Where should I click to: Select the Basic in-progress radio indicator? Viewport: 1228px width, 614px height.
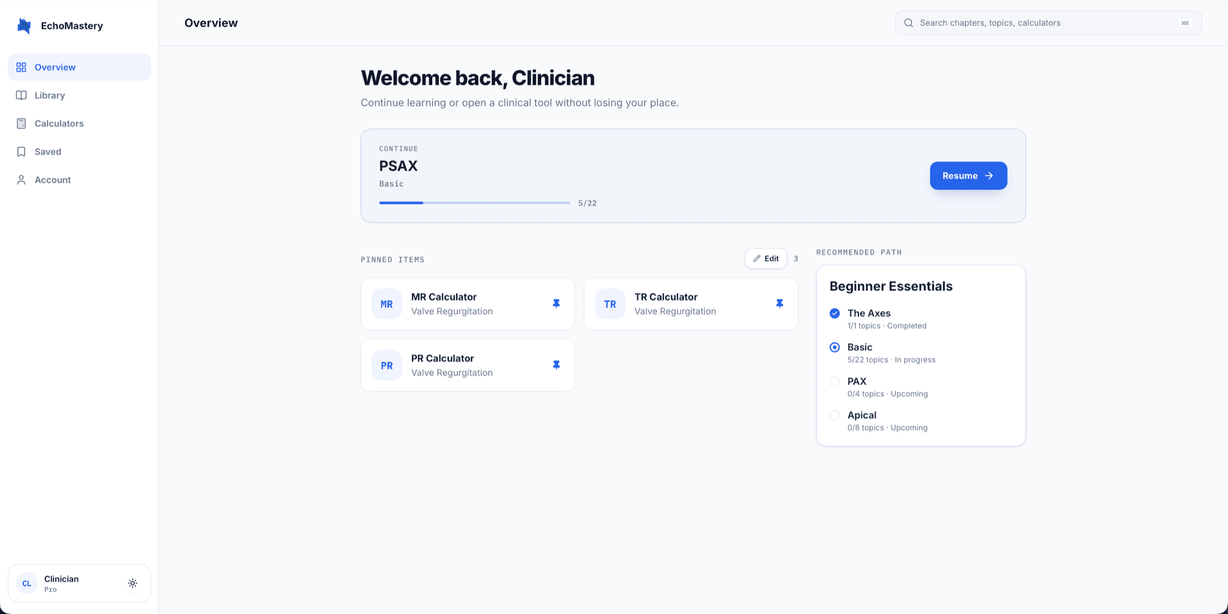pyautogui.click(x=834, y=348)
